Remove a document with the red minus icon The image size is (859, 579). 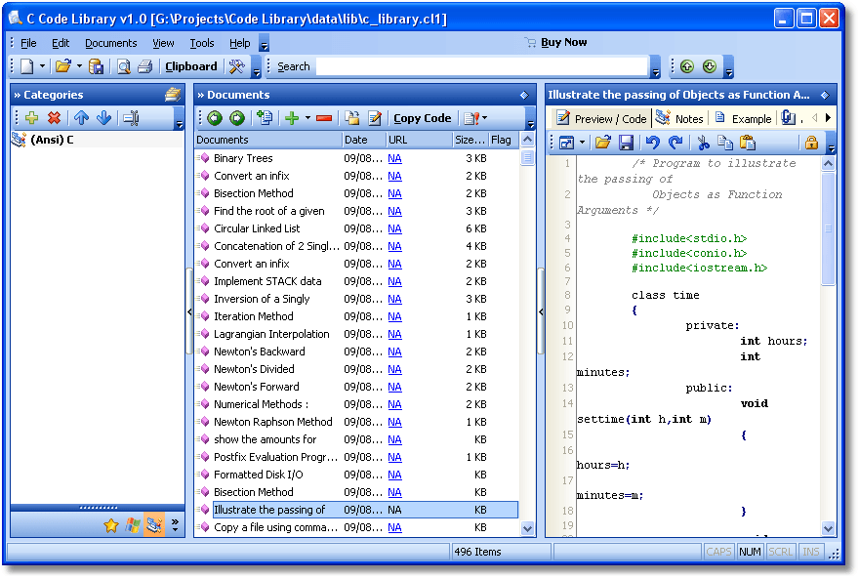point(324,118)
